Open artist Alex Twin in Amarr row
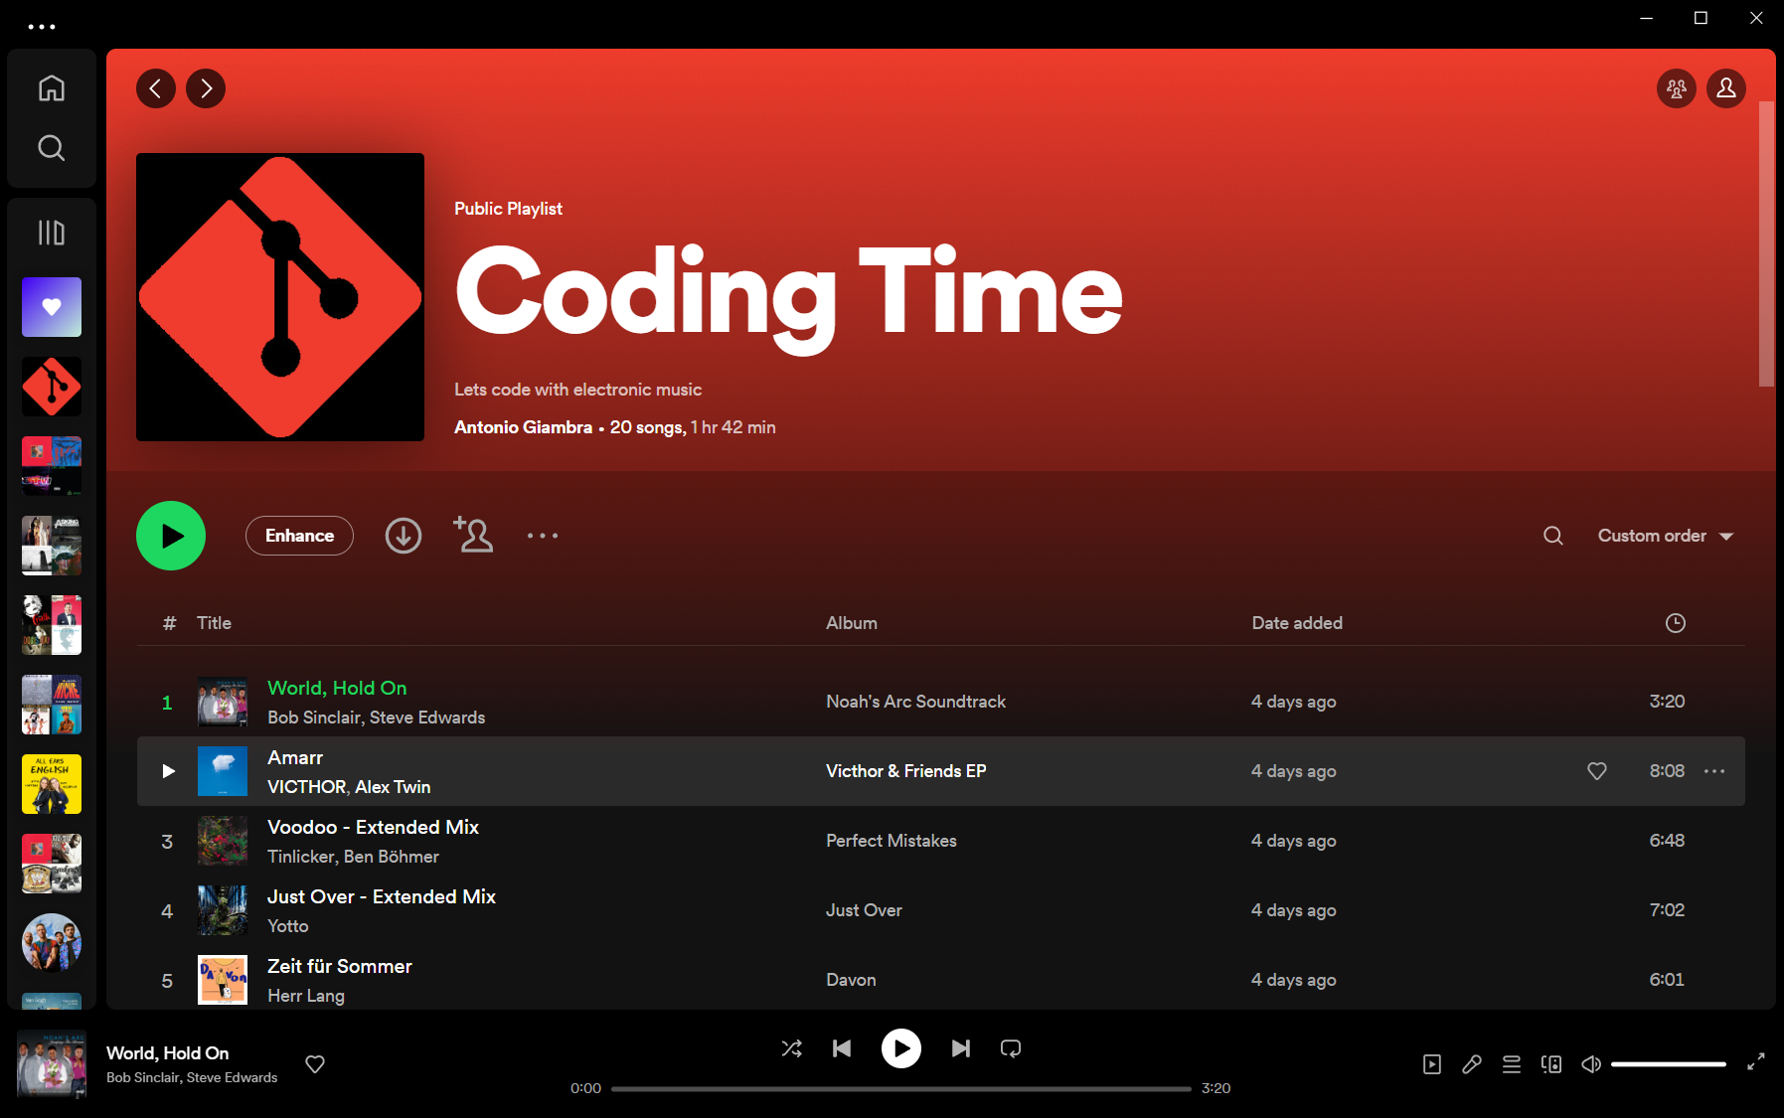Image resolution: width=1784 pixels, height=1118 pixels. pos(393,787)
